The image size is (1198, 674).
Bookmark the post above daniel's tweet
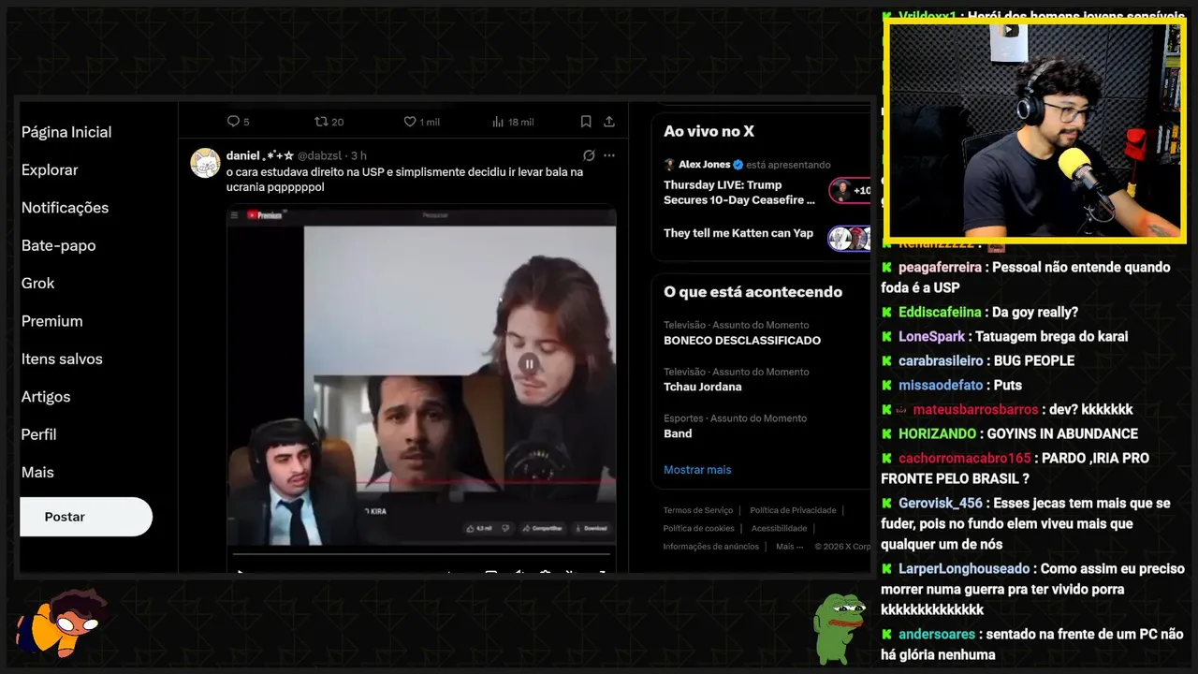pos(586,122)
